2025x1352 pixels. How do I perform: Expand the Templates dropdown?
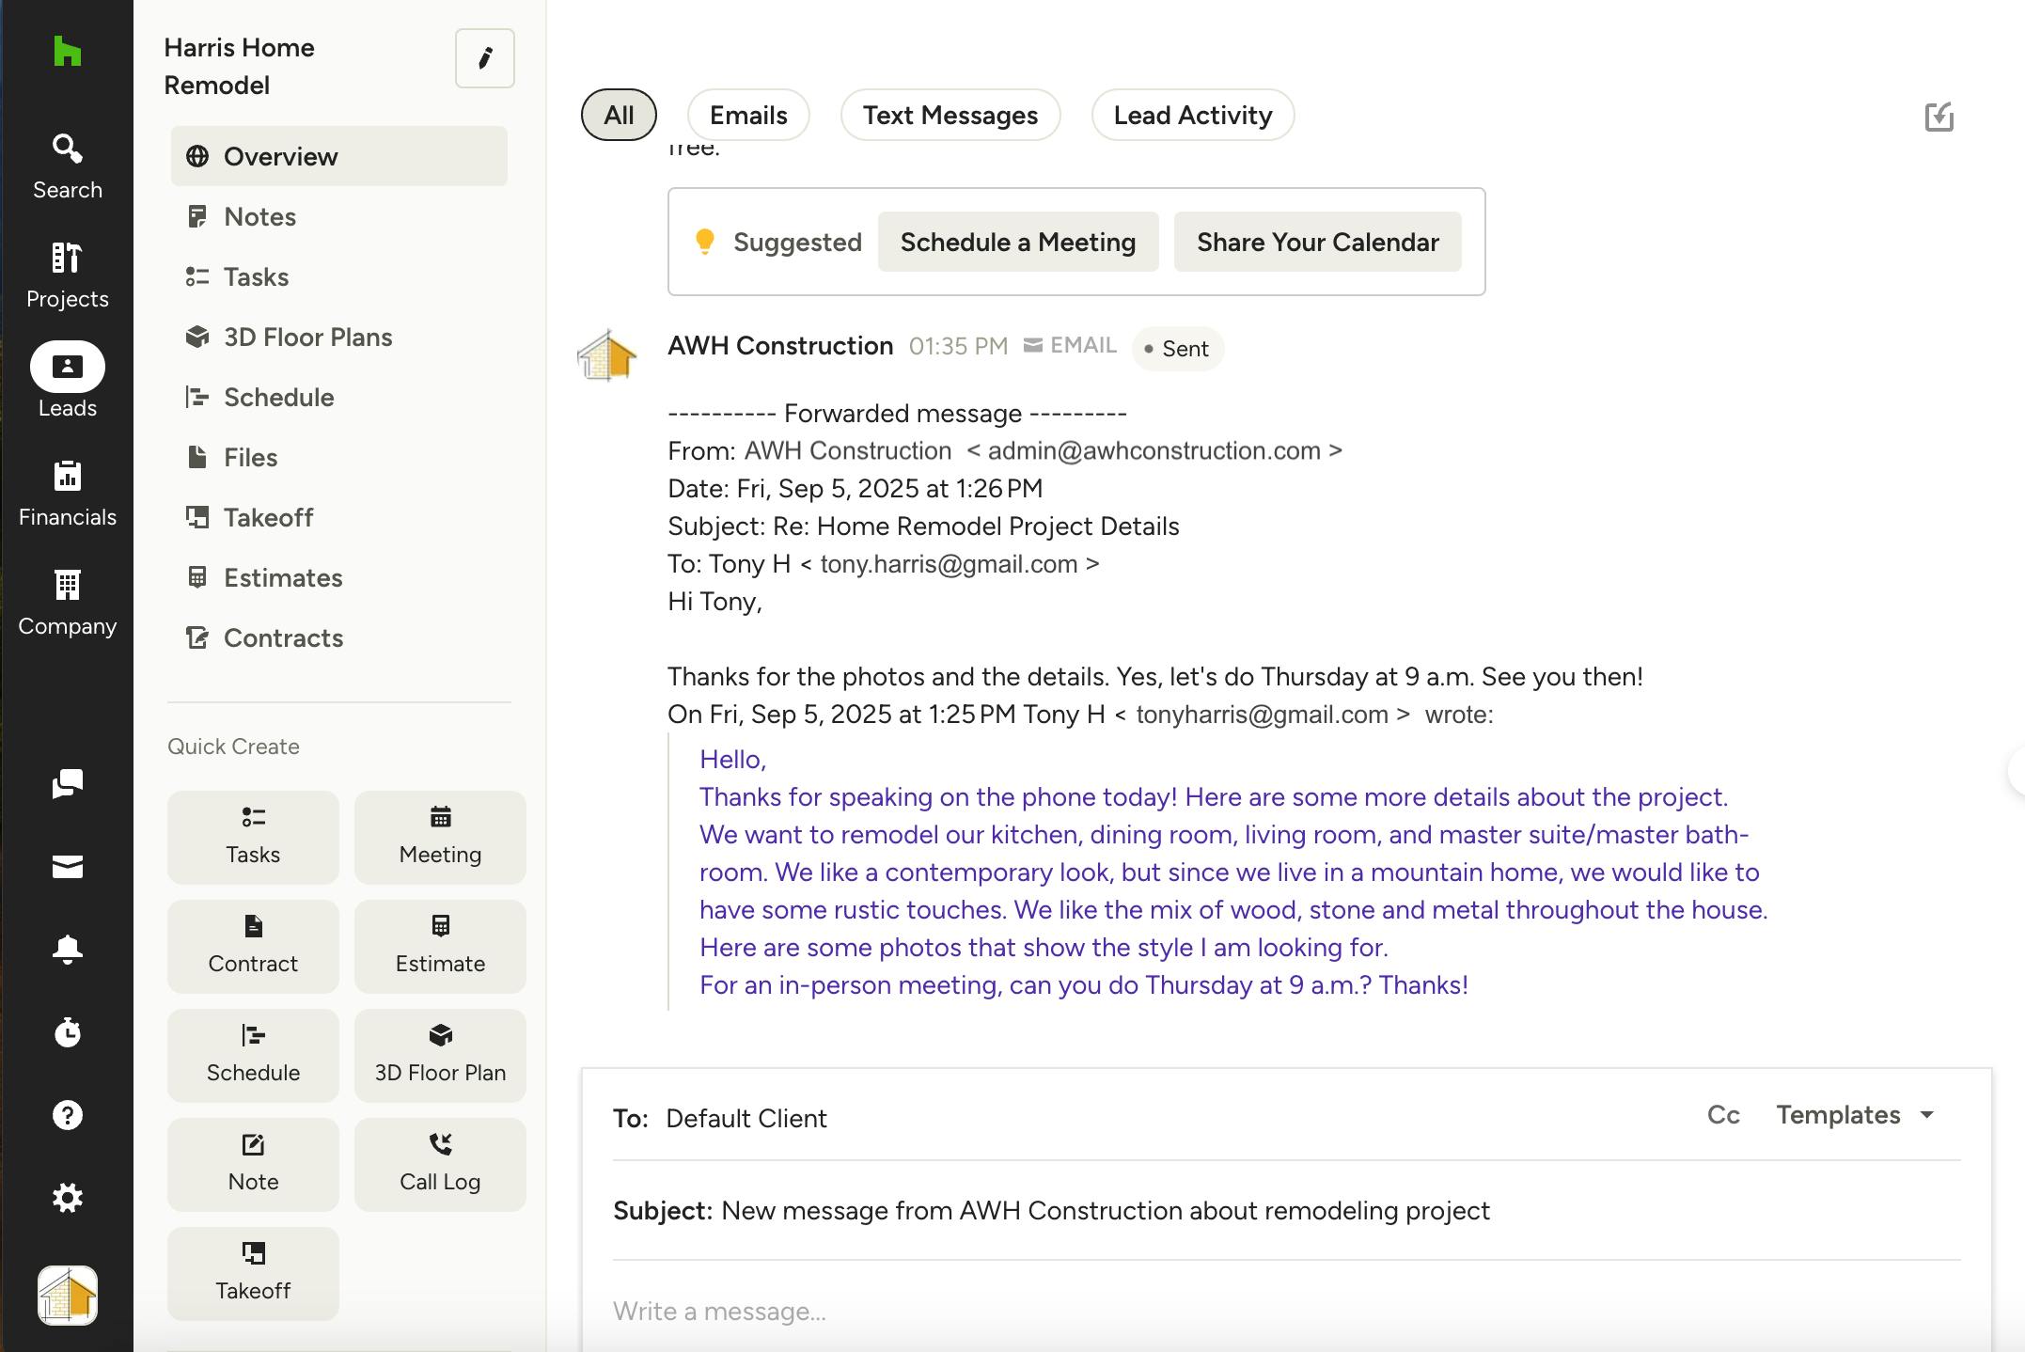click(1854, 1115)
